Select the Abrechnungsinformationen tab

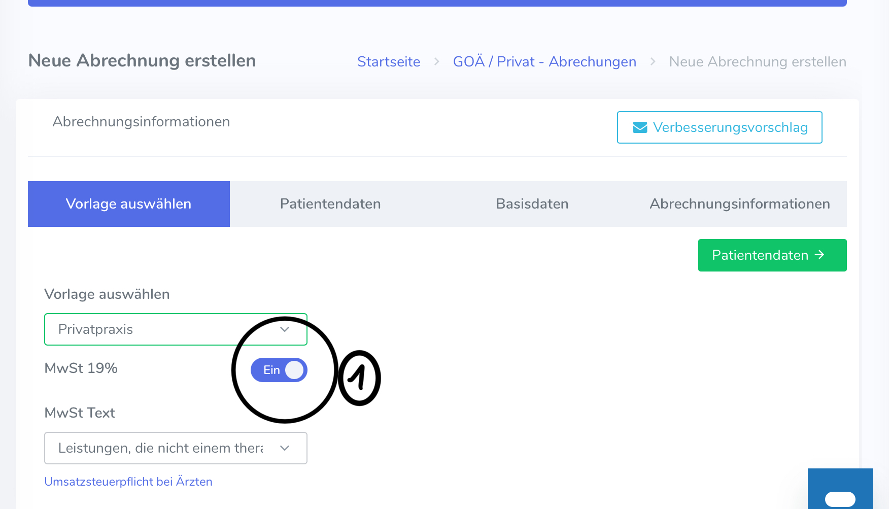tap(739, 204)
